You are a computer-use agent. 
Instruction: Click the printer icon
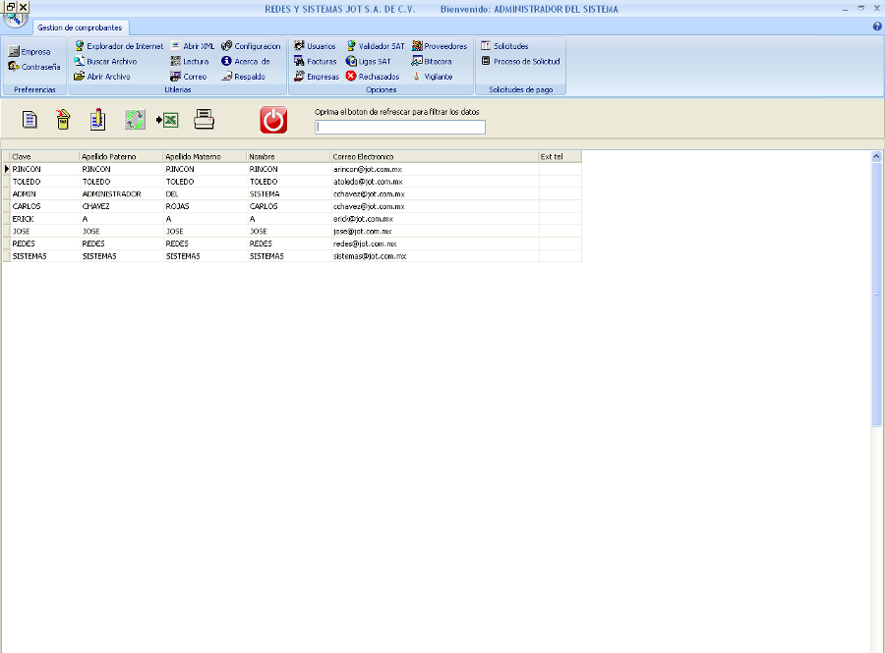click(204, 120)
